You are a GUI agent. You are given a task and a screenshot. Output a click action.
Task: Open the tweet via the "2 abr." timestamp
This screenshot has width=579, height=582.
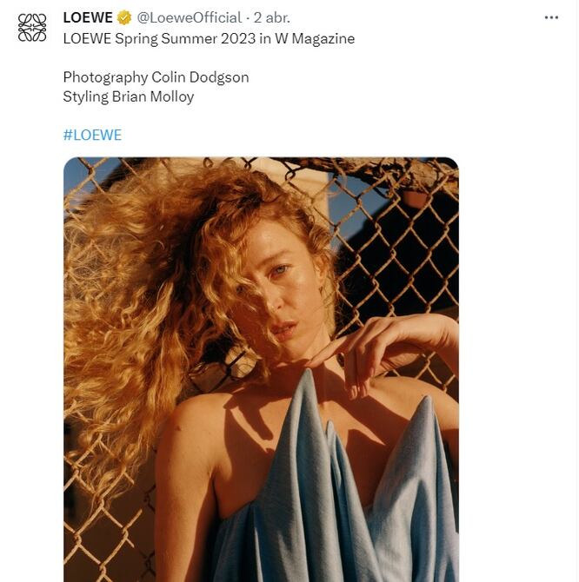point(275,17)
